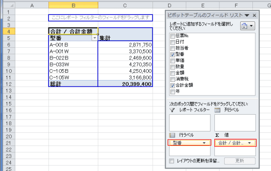The width and height of the screenshot is (271, 171).
Task: Select the grand total cell 20,399,400
Action: [x=125, y=84]
